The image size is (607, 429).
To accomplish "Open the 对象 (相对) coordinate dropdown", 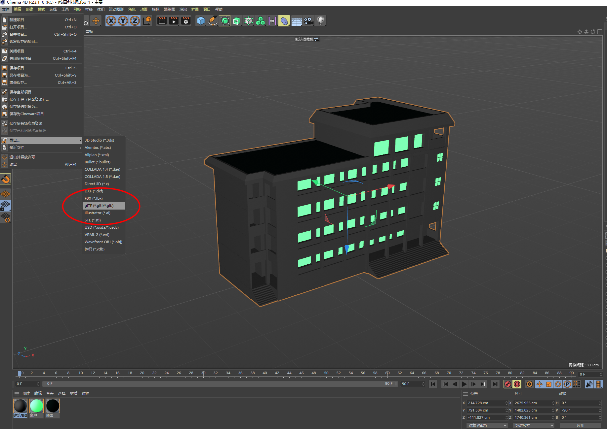I will click(x=487, y=425).
